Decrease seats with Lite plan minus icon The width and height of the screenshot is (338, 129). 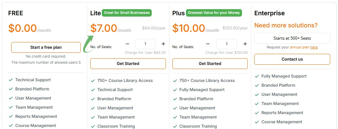click(x=127, y=44)
